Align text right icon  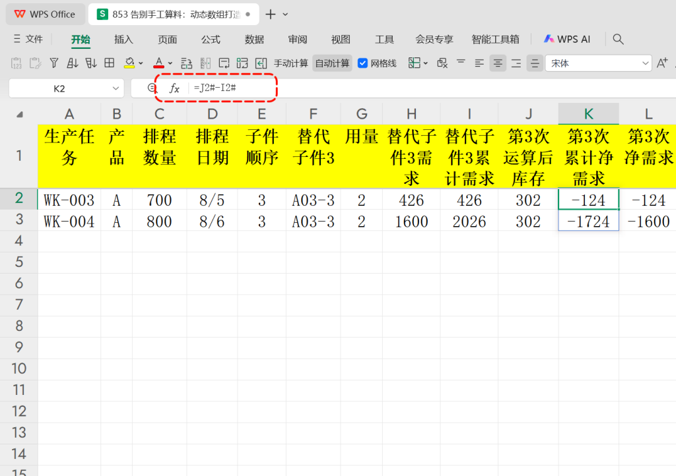point(516,63)
